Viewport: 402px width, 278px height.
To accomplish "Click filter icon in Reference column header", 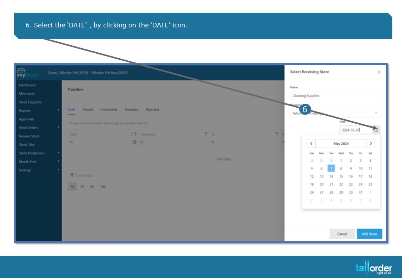I will pyautogui.click(x=206, y=134).
